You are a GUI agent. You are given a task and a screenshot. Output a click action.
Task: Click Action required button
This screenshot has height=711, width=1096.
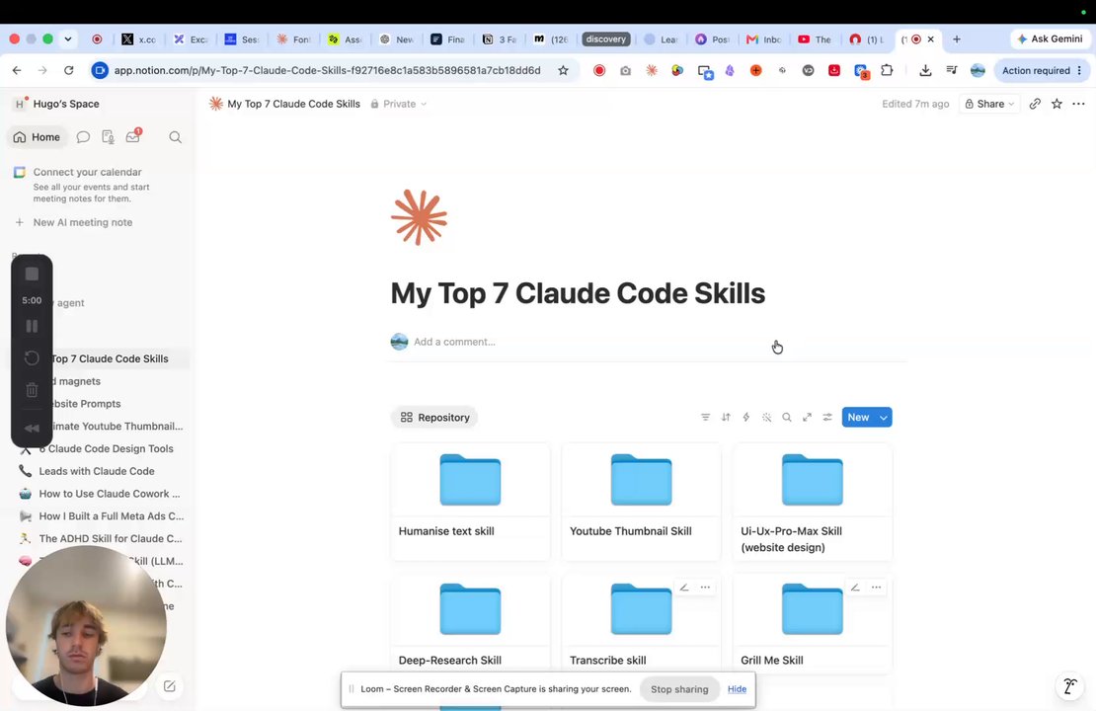(x=1040, y=70)
